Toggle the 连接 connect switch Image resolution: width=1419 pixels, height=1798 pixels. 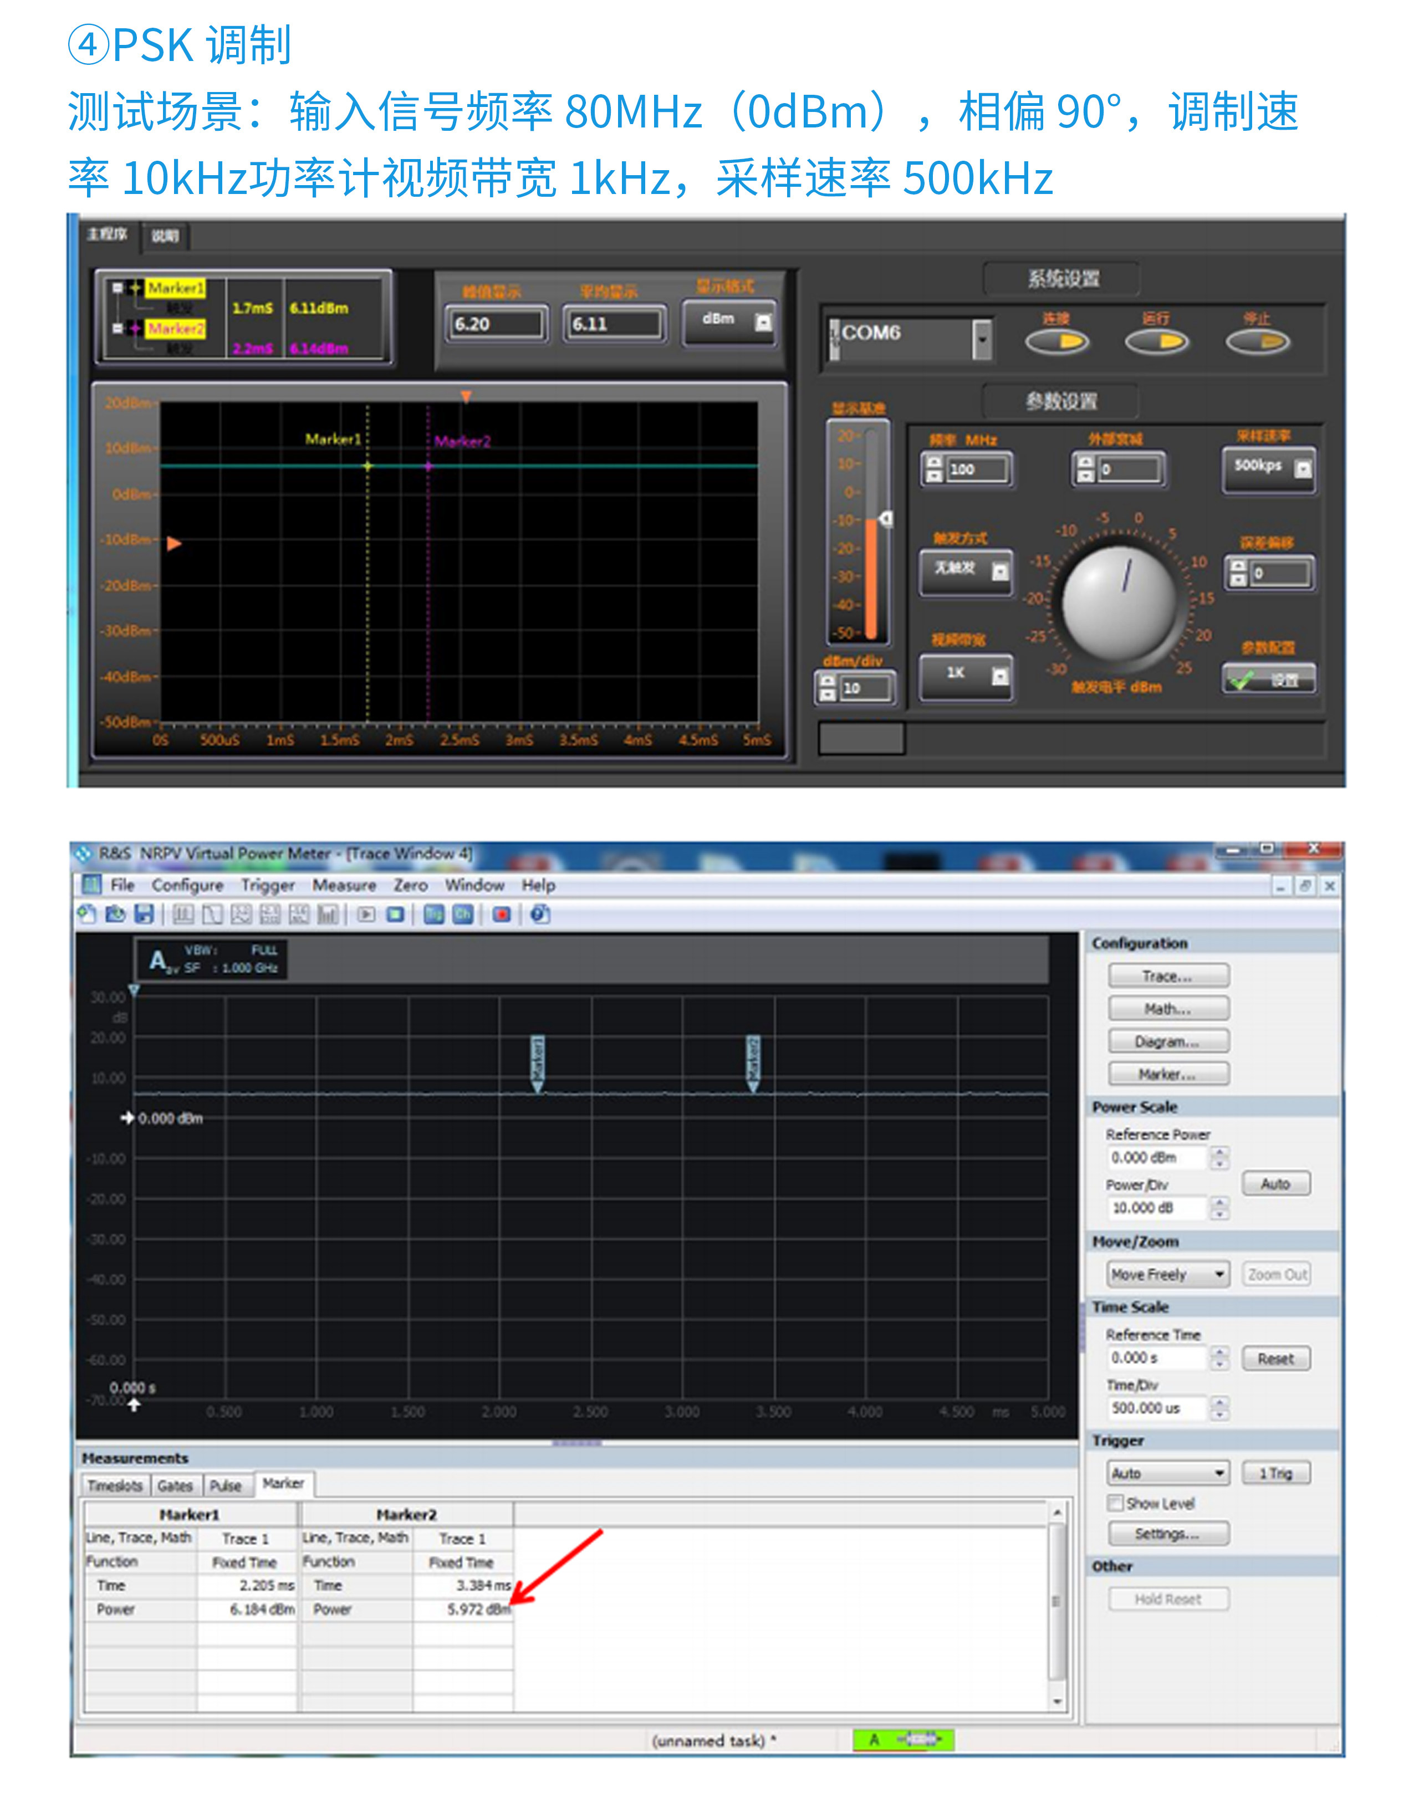coord(1057,341)
